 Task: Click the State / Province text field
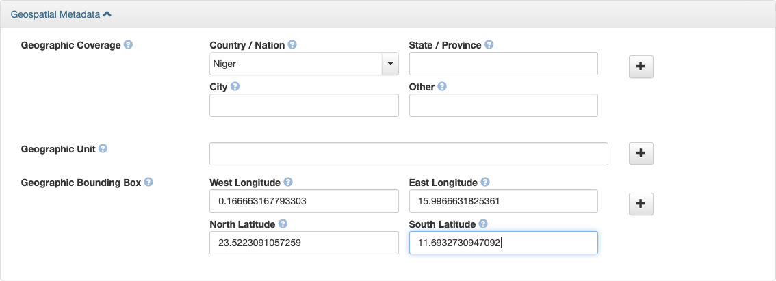(504, 64)
